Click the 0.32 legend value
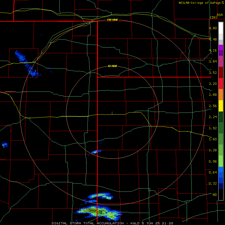This screenshot has height=225, width=225. point(213,183)
